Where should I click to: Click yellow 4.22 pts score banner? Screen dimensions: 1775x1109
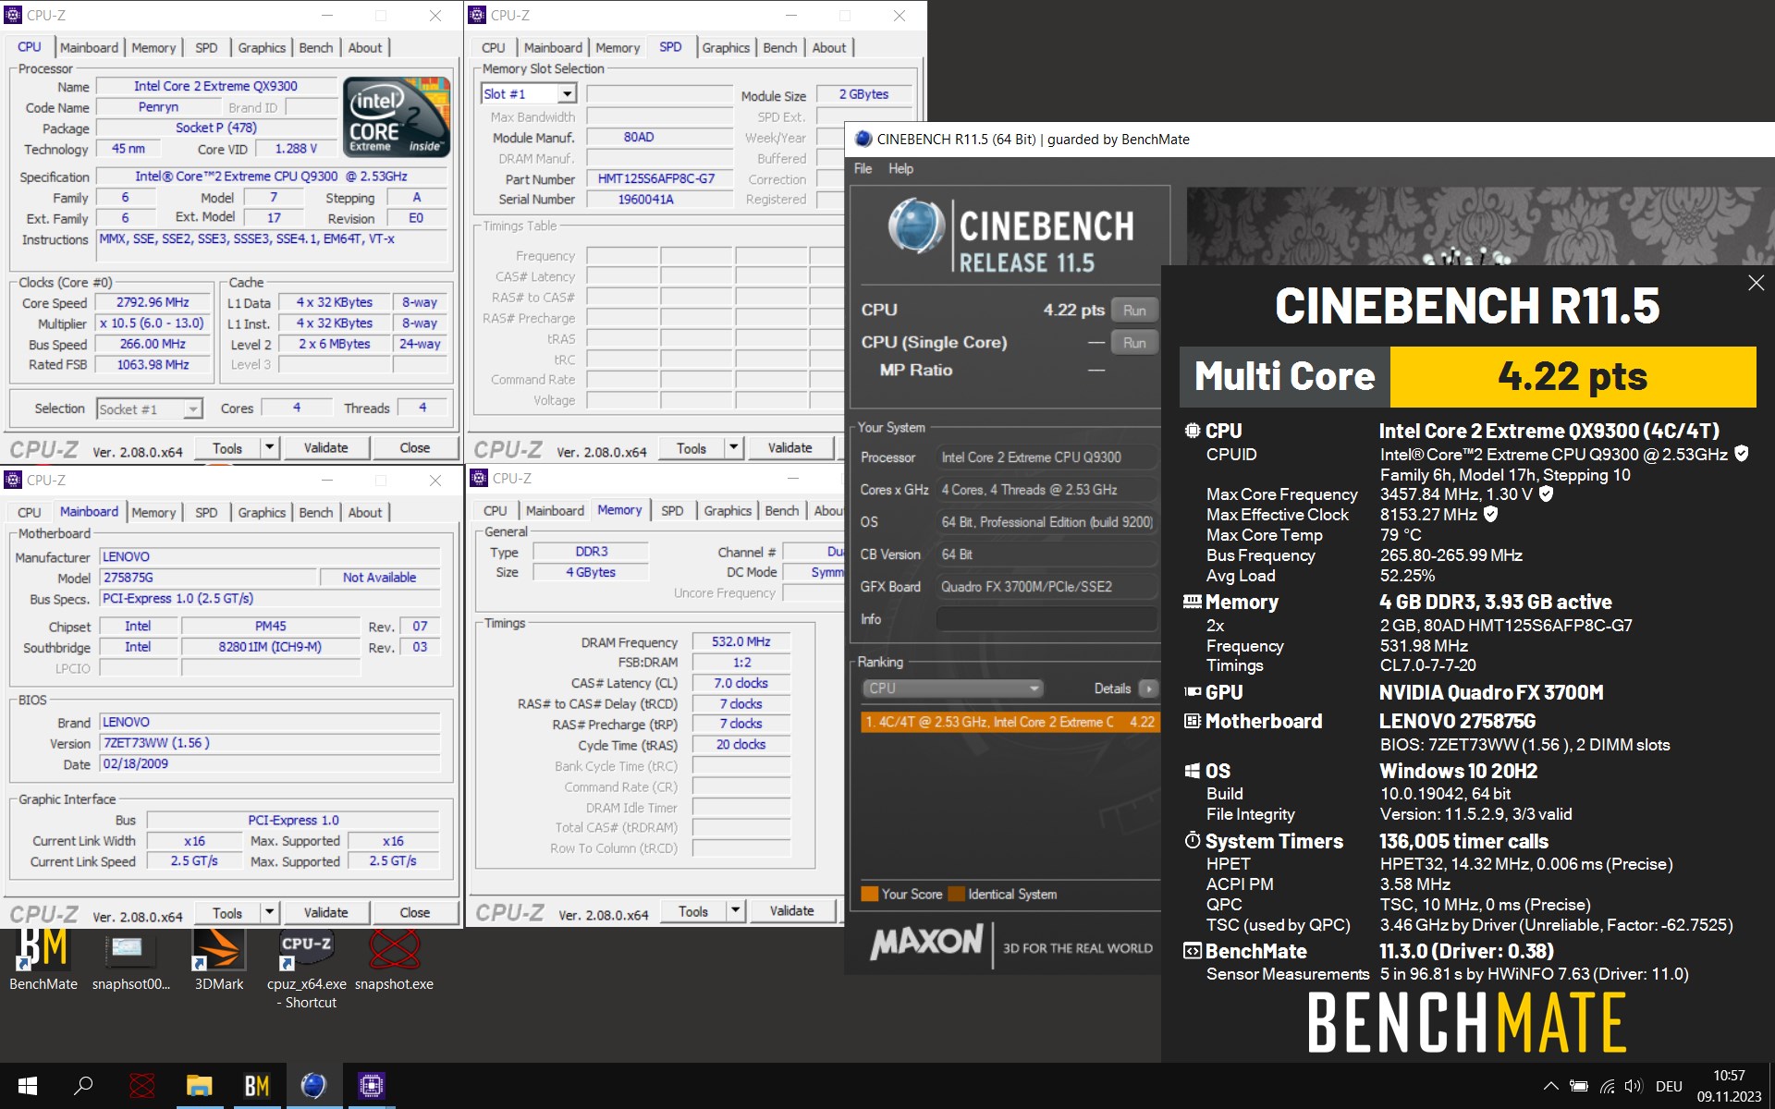(x=1573, y=376)
